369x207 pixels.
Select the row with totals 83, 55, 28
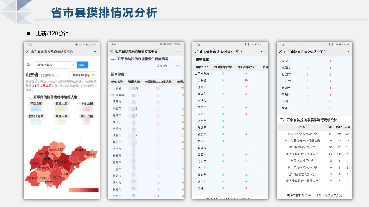point(315,134)
